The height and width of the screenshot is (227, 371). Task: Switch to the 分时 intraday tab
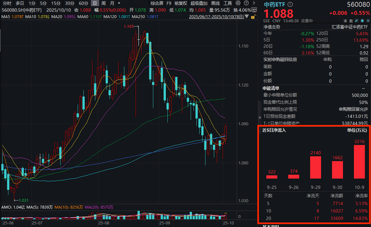[6, 3]
